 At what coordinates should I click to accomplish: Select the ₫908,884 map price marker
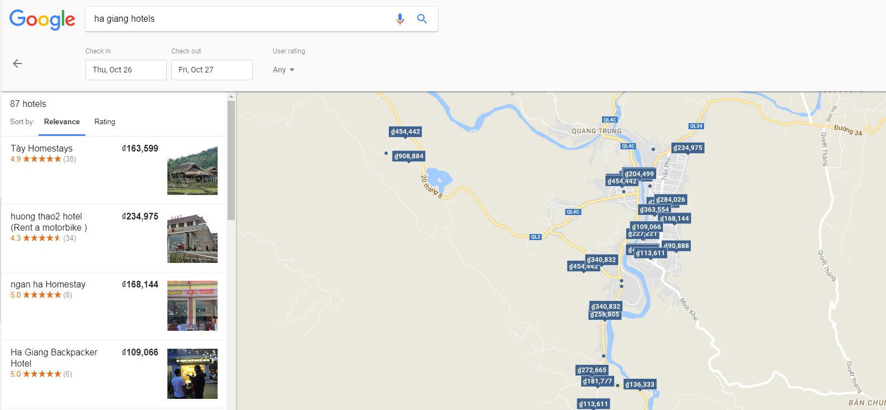[409, 156]
